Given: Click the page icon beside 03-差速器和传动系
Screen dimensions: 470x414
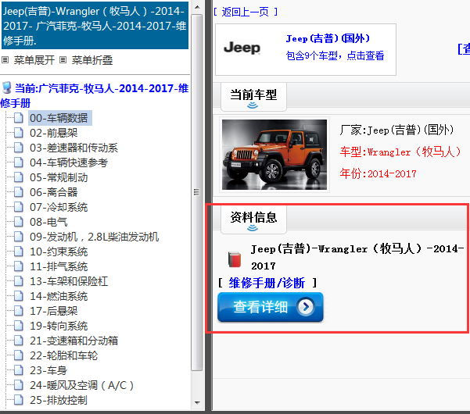Looking at the screenshot, I should (18, 148).
